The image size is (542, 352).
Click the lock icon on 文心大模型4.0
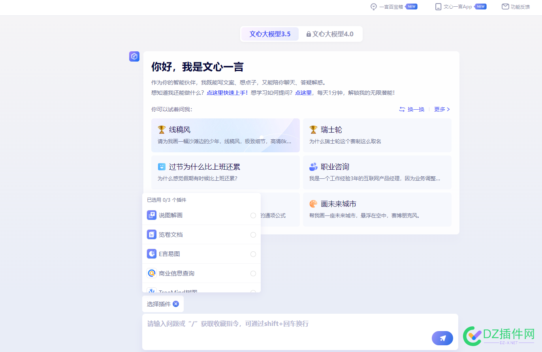(x=309, y=34)
